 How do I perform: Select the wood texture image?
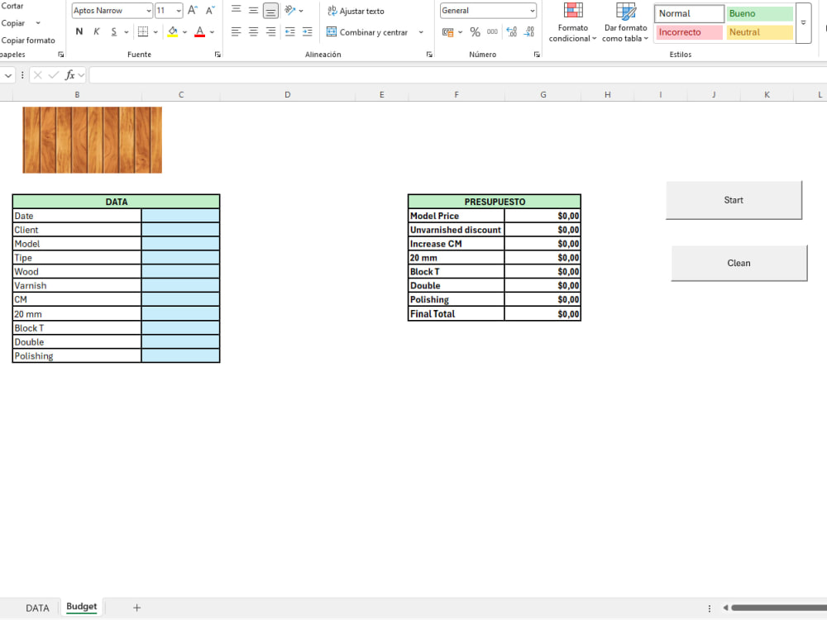pos(93,140)
